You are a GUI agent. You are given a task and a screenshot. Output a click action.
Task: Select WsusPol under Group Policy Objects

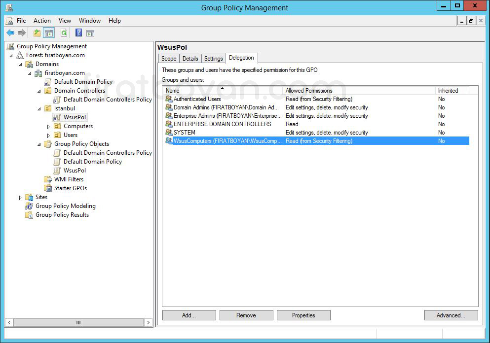pyautogui.click(x=75, y=171)
